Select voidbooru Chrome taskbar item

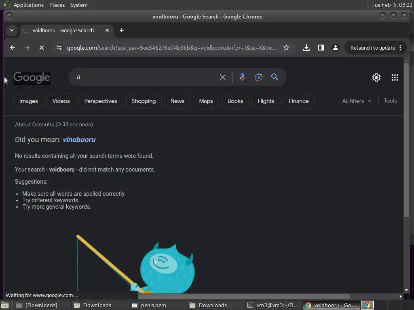coord(331,305)
